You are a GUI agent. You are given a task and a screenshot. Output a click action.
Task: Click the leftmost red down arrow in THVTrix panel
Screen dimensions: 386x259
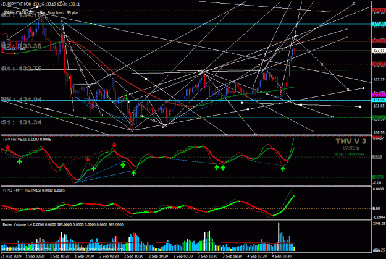click(7, 147)
